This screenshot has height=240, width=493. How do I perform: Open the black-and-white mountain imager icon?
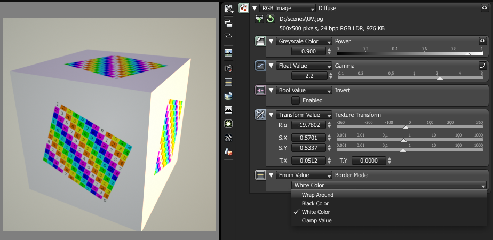click(228, 110)
